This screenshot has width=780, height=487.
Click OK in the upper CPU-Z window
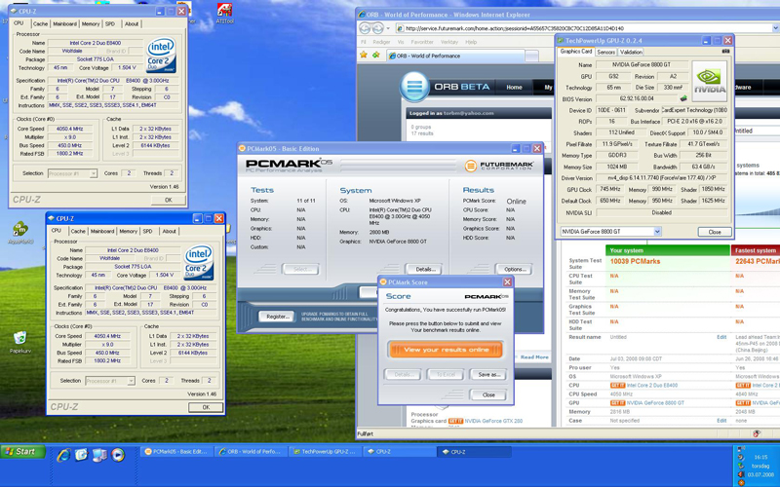168,200
